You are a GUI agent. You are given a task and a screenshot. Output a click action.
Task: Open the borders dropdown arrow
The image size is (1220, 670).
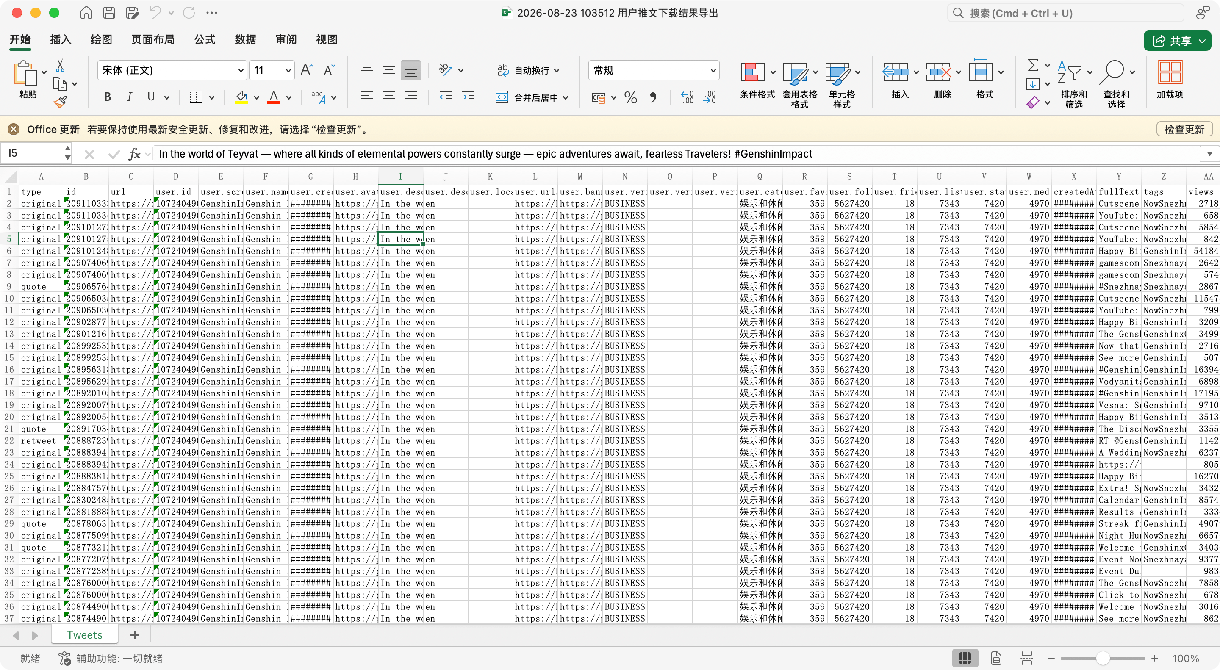coord(212,97)
